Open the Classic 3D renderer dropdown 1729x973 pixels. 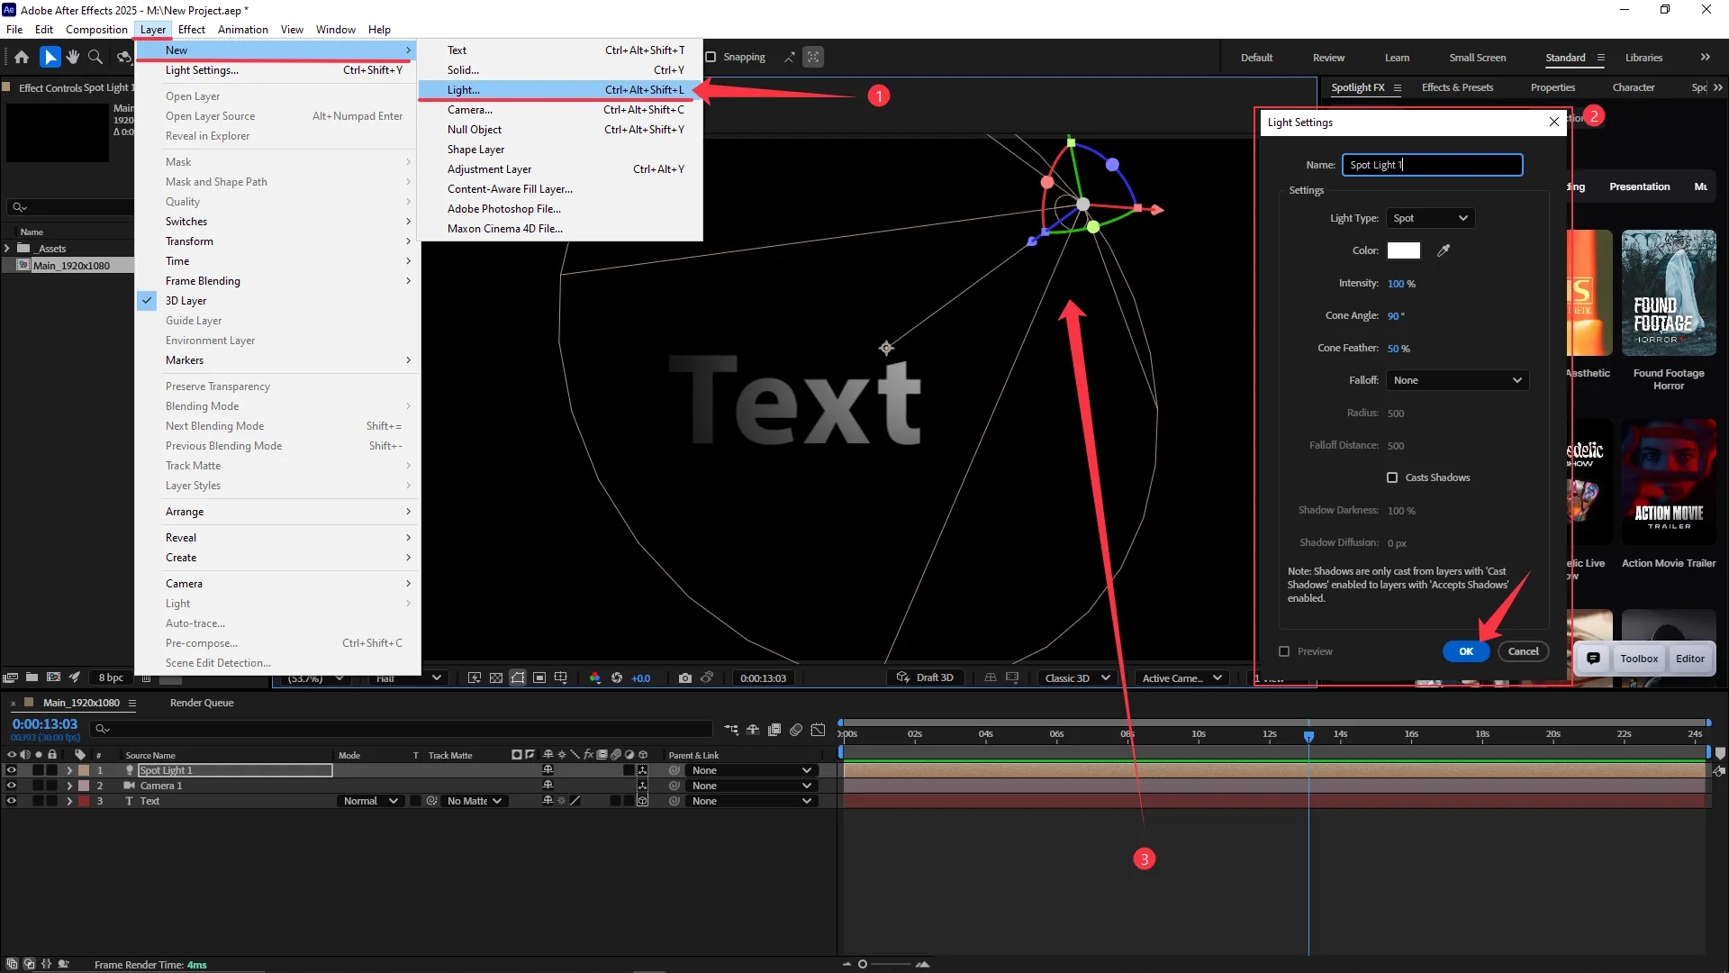point(1077,677)
